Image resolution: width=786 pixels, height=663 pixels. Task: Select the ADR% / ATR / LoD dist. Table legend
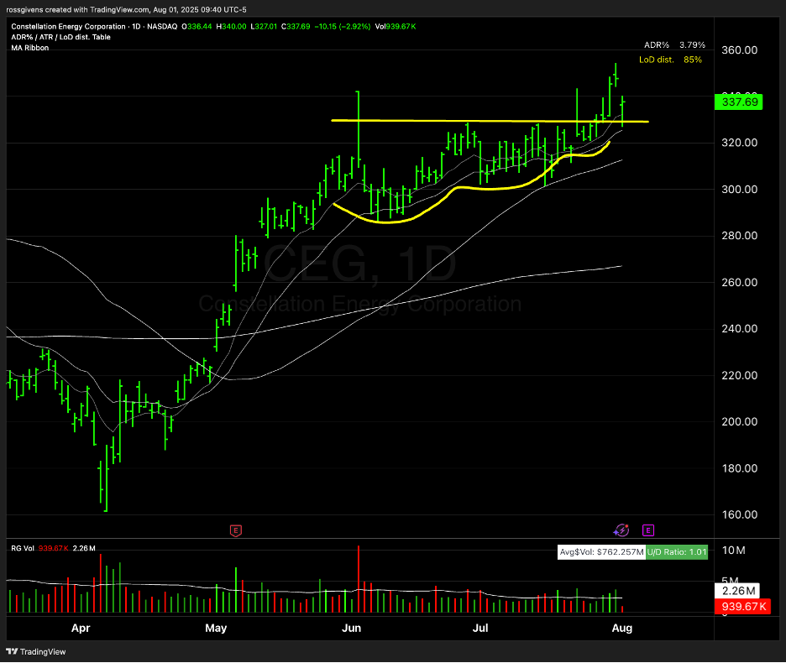pyautogui.click(x=60, y=38)
